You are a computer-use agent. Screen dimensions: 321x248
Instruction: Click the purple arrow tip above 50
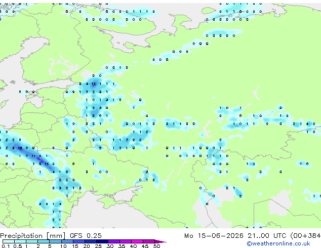160,241
